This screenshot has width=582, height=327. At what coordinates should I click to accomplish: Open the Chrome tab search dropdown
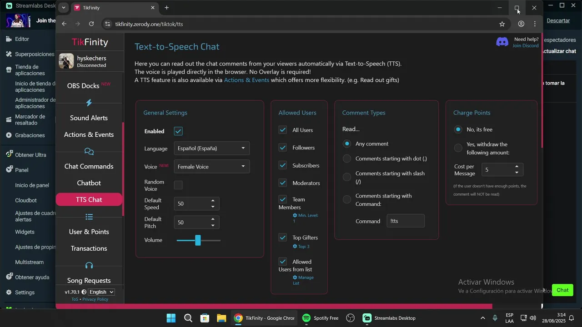[64, 8]
